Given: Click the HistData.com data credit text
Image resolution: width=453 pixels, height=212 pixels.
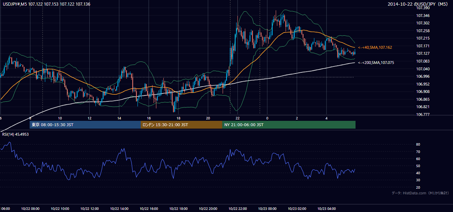Looking at the screenshot, I should pyautogui.click(x=420, y=193).
